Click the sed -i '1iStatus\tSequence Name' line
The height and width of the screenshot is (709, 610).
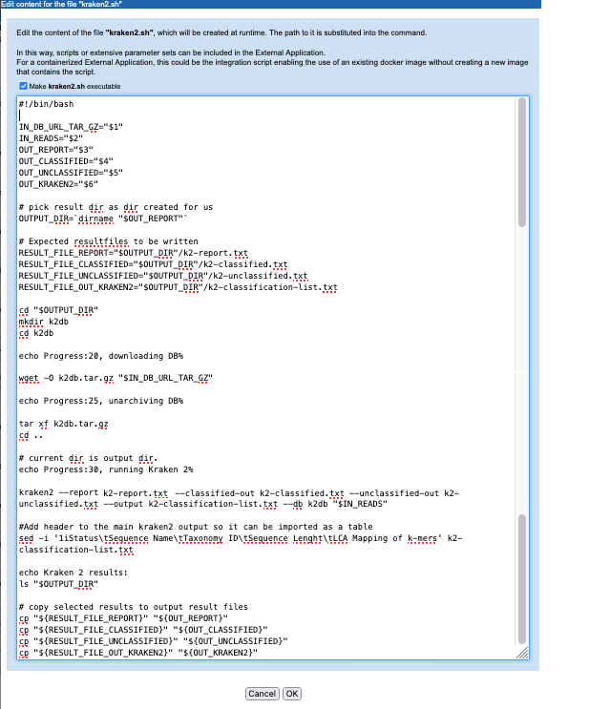[241, 544]
